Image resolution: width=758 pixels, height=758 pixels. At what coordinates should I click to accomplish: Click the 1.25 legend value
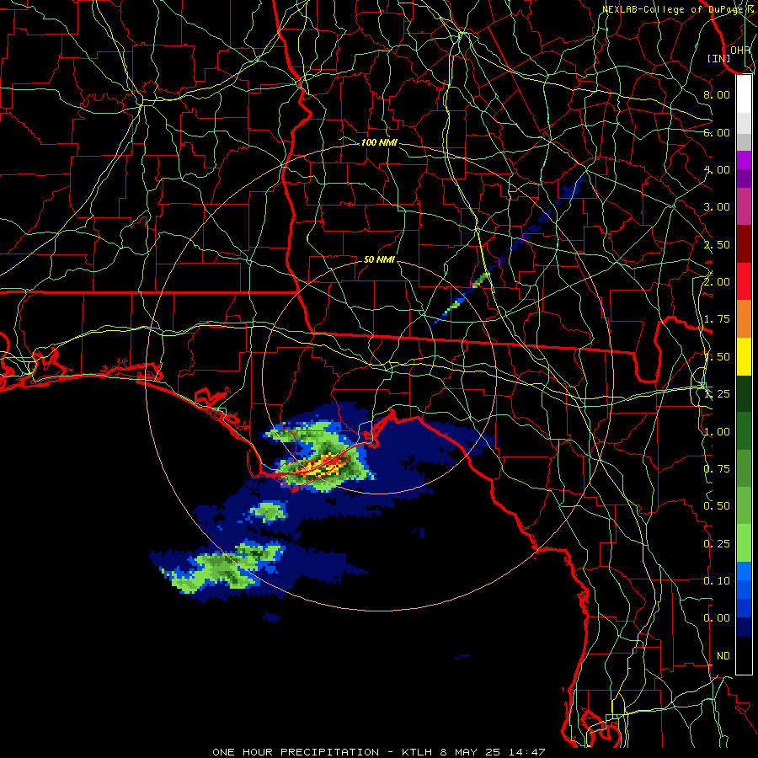click(x=717, y=394)
